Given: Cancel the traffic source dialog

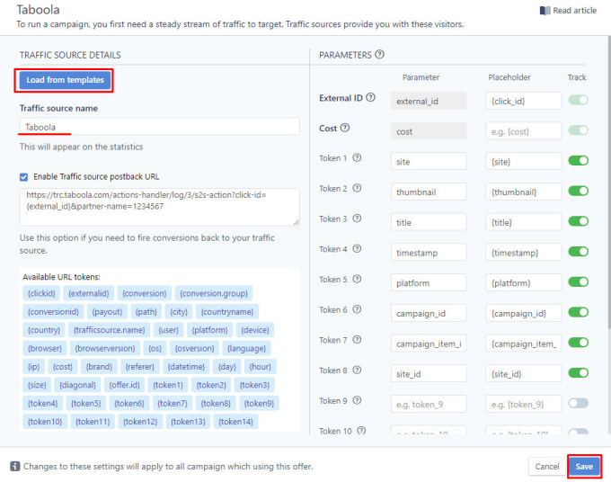Looking at the screenshot, I should pos(546,467).
